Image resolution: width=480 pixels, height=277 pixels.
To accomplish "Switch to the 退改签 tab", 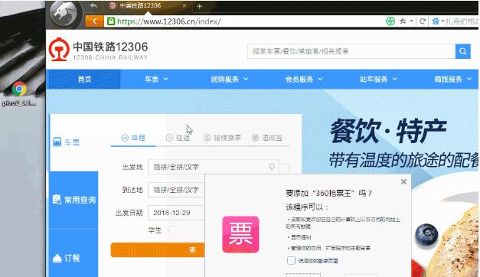I will [267, 138].
